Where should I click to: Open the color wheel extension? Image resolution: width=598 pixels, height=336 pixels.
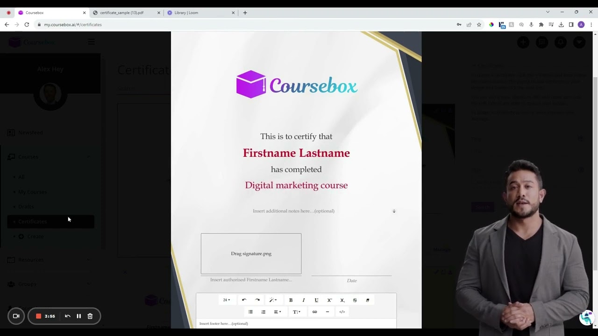tap(491, 25)
